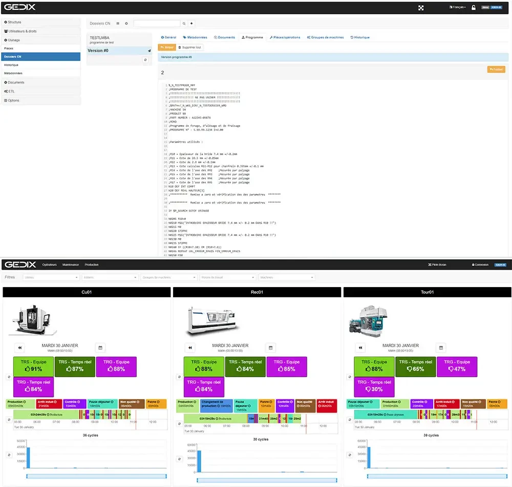Switch to the Historique tab
Image resolution: width=512 pixels, height=487 pixels.
(x=360, y=37)
